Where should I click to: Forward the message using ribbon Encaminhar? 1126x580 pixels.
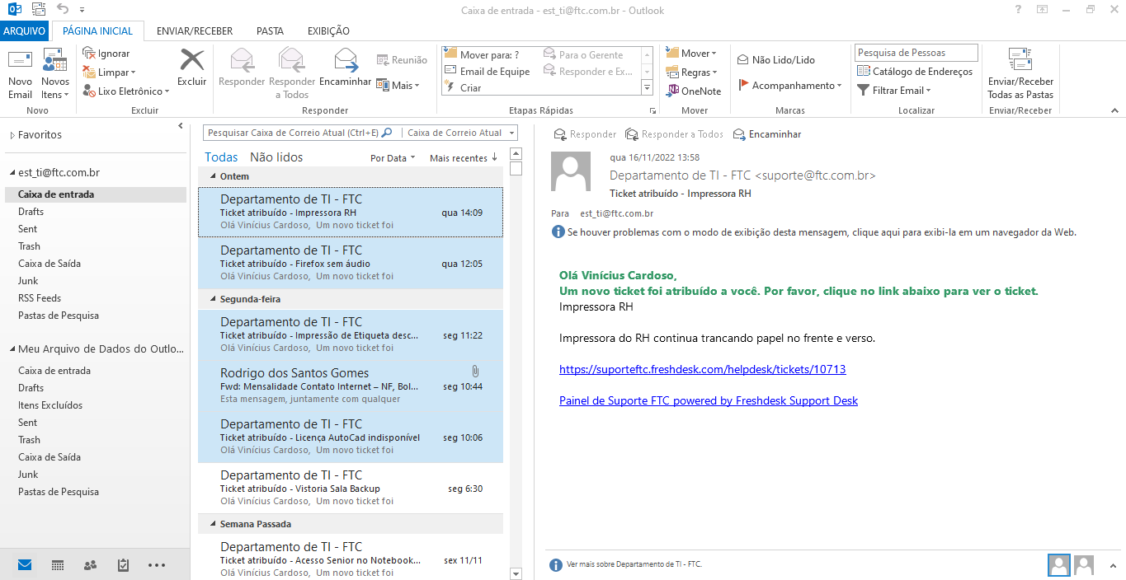[x=345, y=68]
